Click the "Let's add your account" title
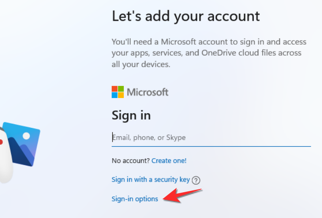This screenshot has width=322, height=218. (186, 16)
